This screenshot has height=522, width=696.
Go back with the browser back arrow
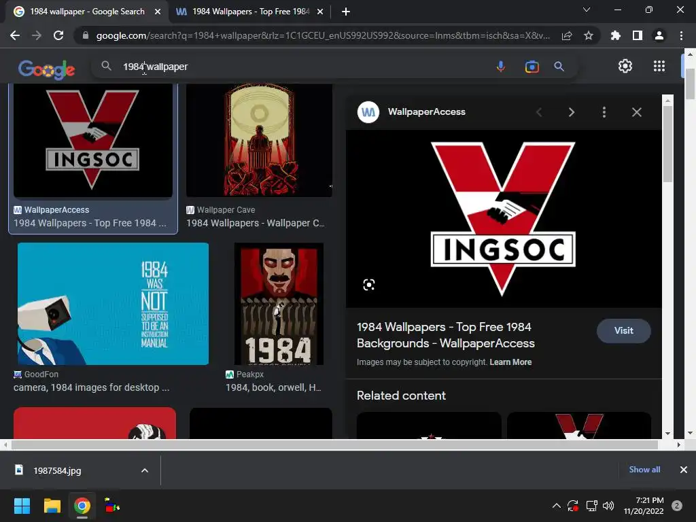(x=15, y=35)
